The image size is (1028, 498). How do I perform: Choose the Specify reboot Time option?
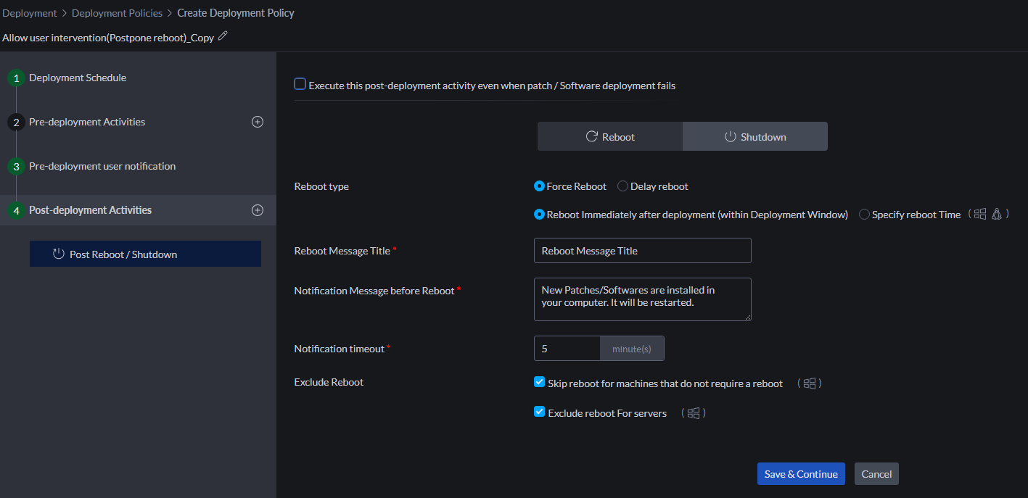pos(864,215)
